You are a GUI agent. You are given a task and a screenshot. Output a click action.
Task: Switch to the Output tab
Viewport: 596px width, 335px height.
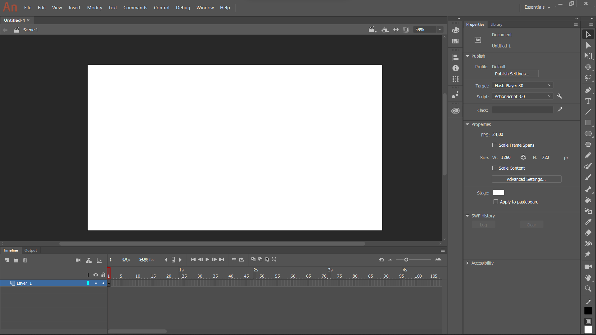pos(31,250)
